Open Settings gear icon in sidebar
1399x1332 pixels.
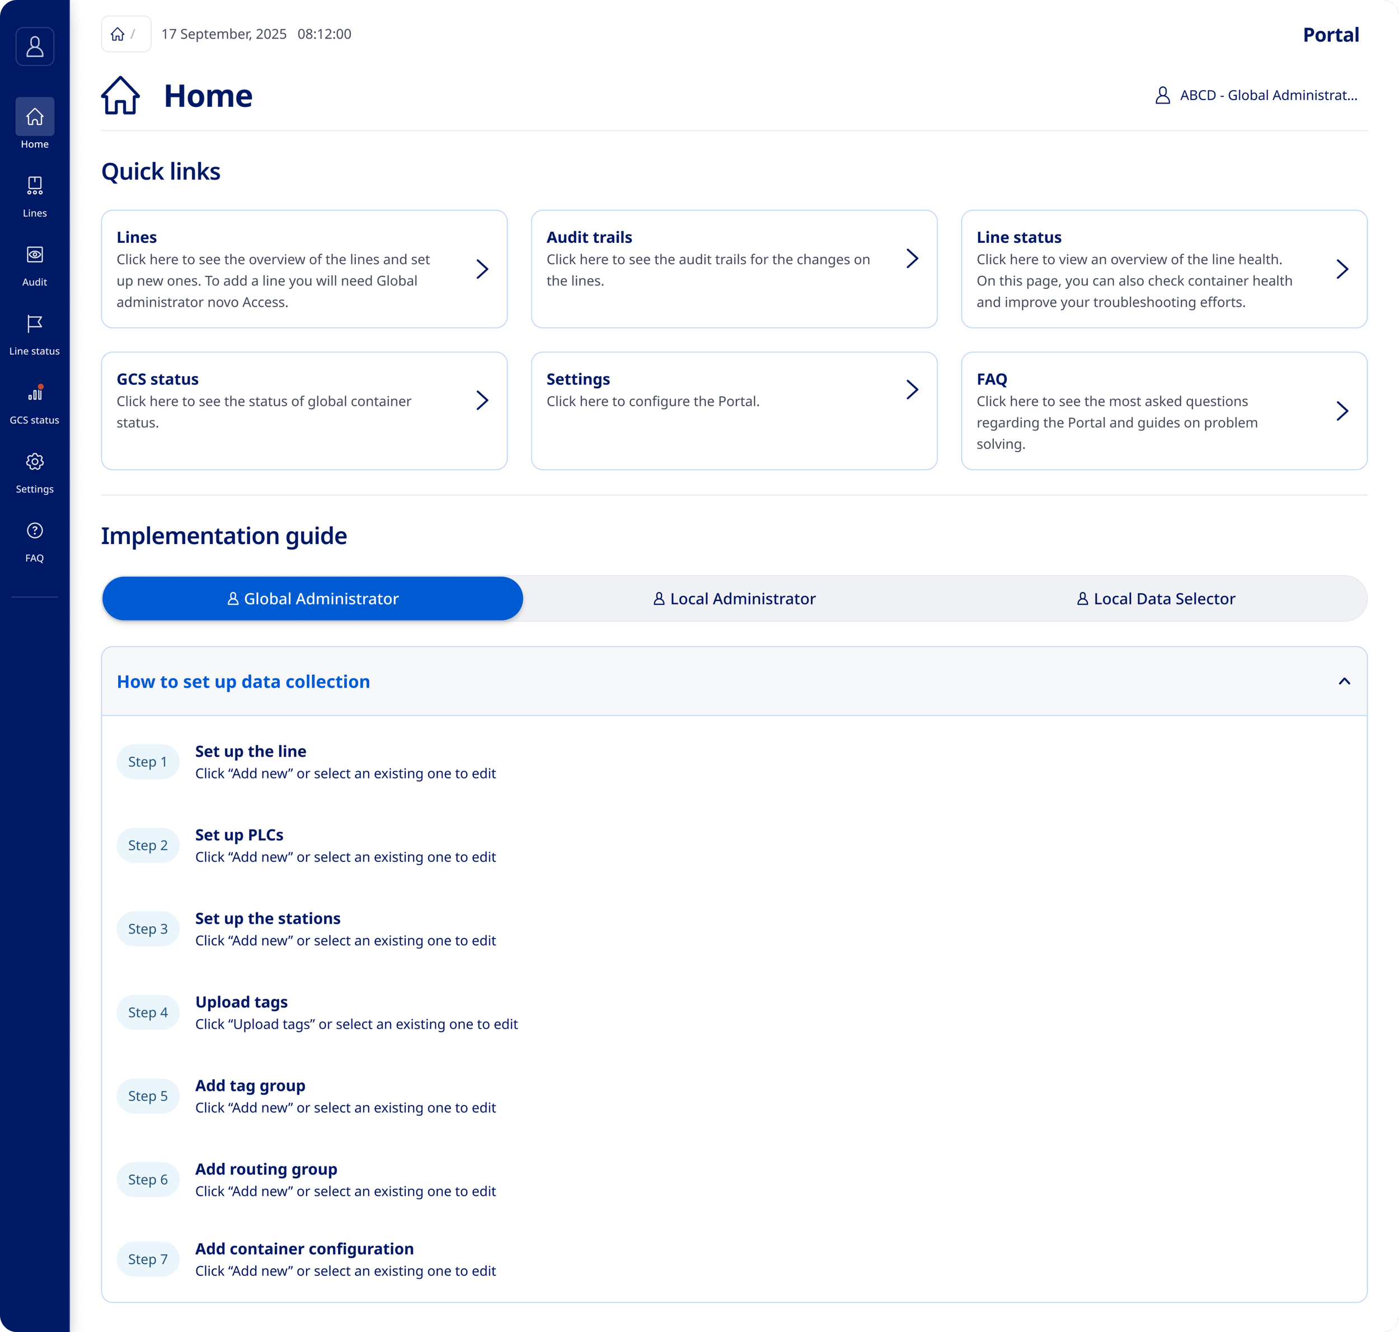point(35,462)
